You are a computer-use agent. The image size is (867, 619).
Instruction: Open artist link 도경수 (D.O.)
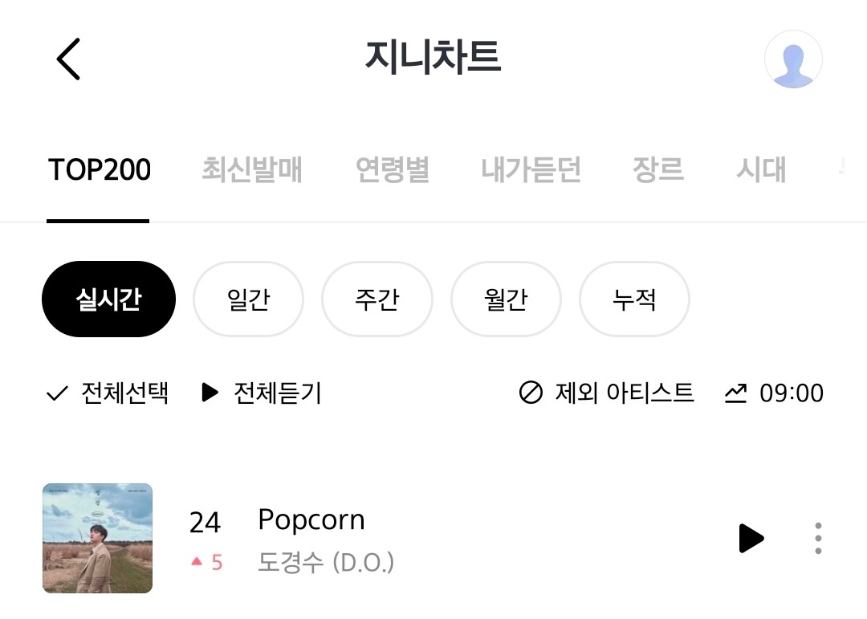coord(326,562)
